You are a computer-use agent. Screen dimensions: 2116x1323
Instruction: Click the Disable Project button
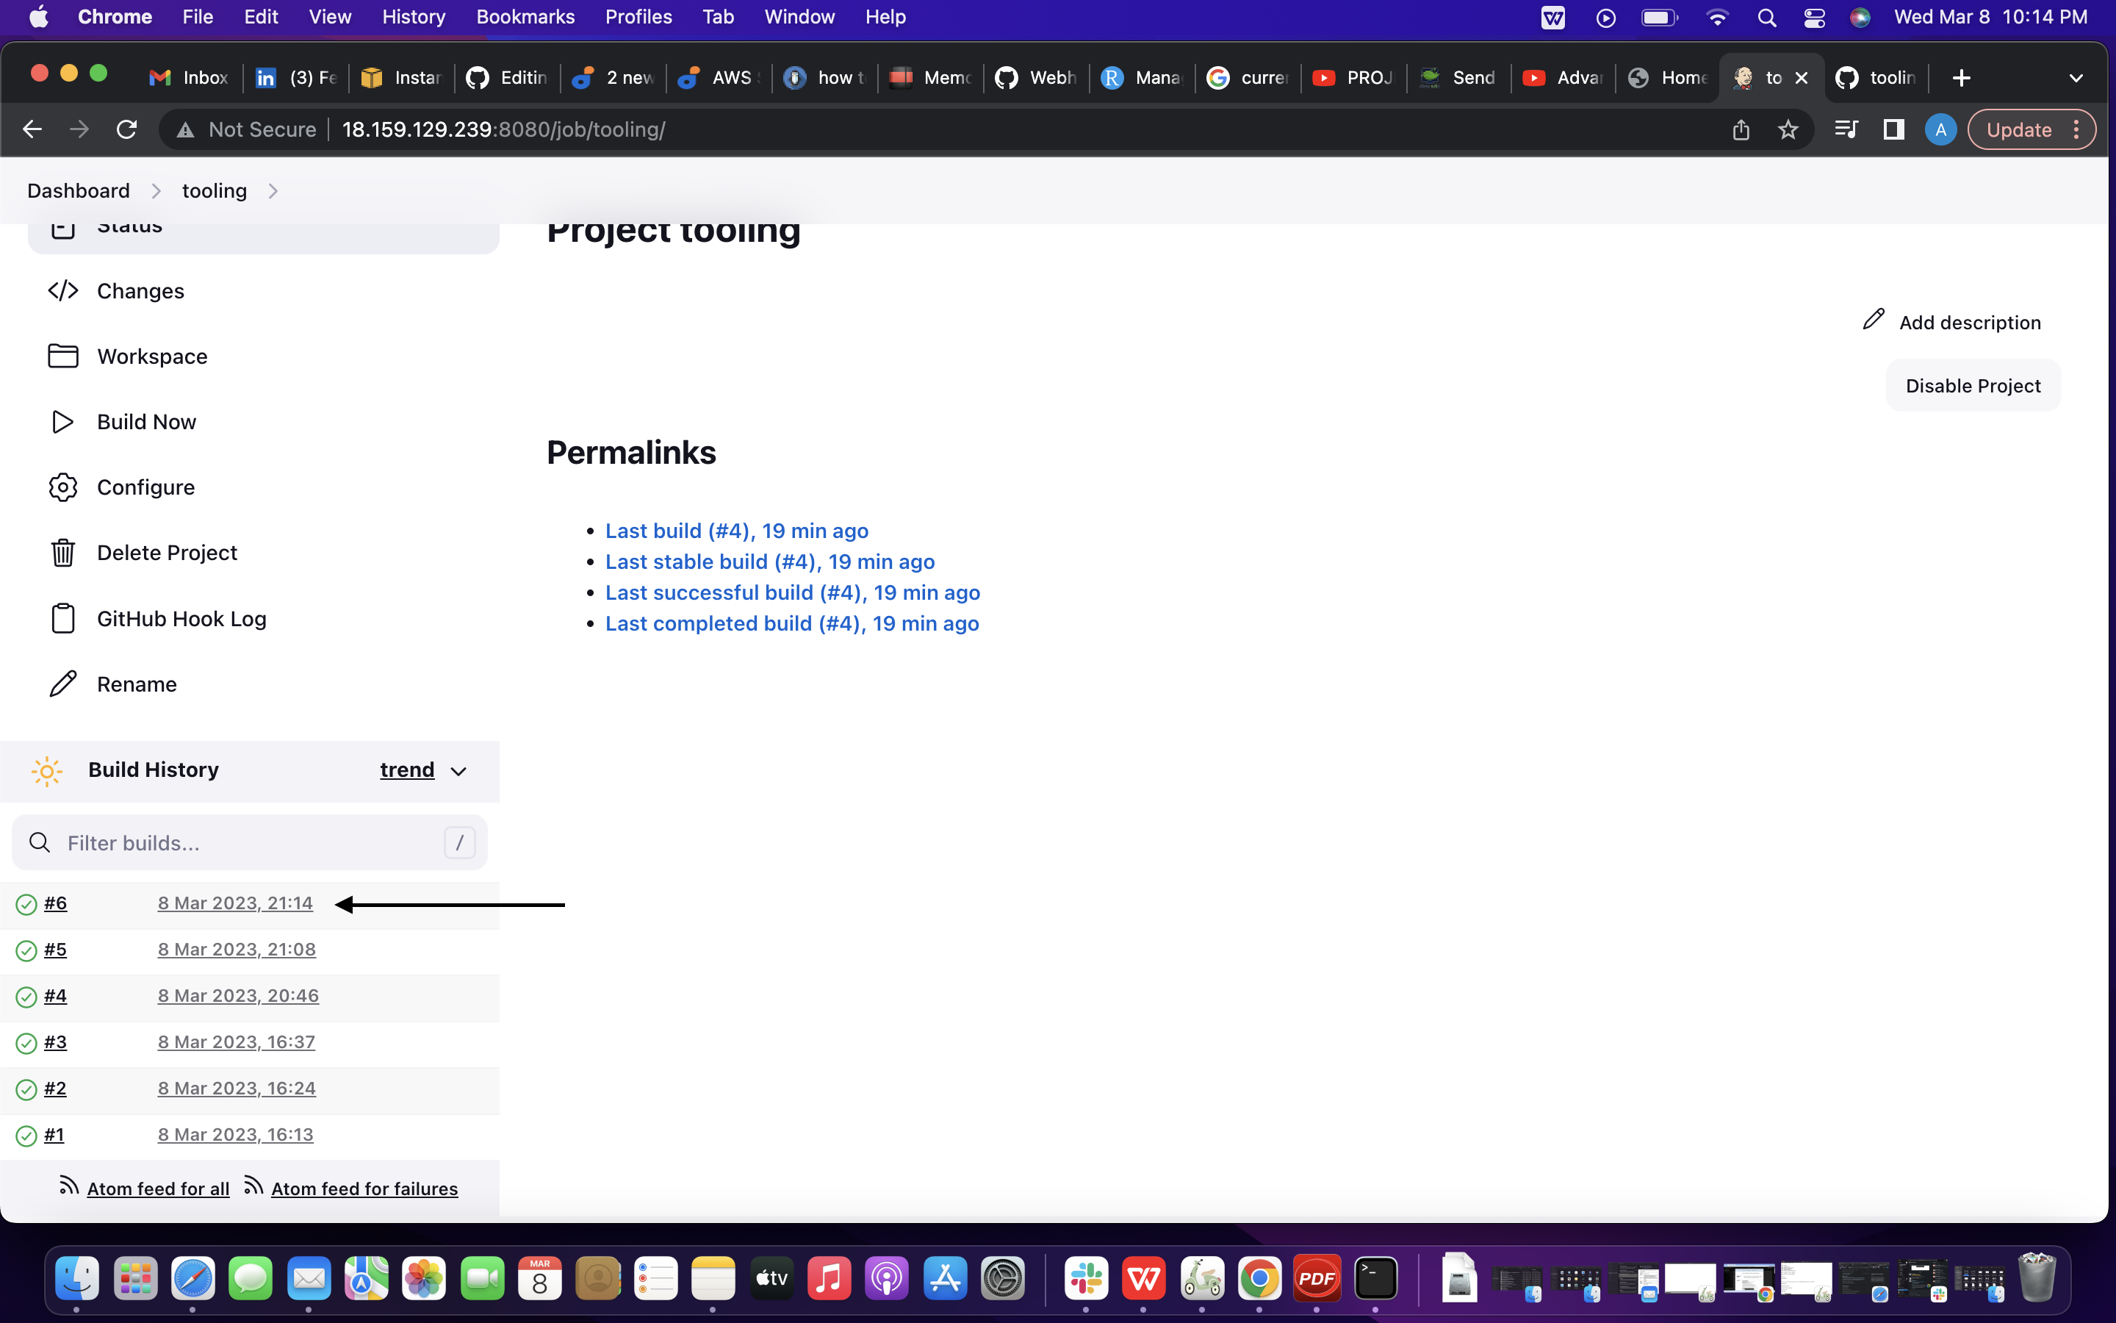[x=1972, y=385]
